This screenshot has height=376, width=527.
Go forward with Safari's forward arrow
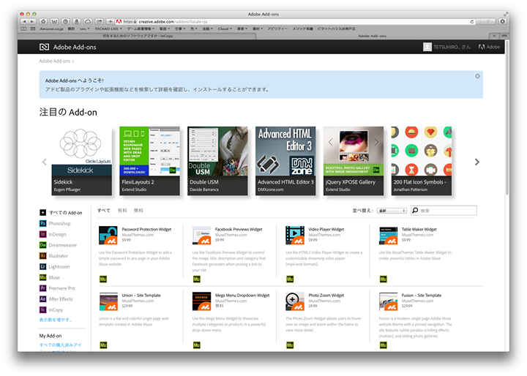click(x=32, y=21)
